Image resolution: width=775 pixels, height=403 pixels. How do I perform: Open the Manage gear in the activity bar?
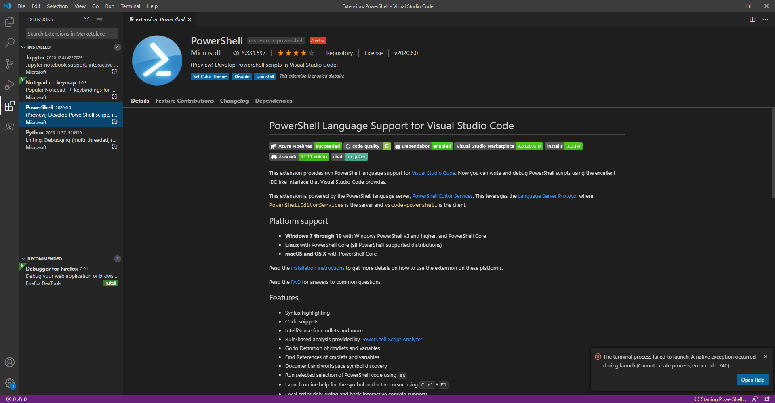click(x=9, y=383)
